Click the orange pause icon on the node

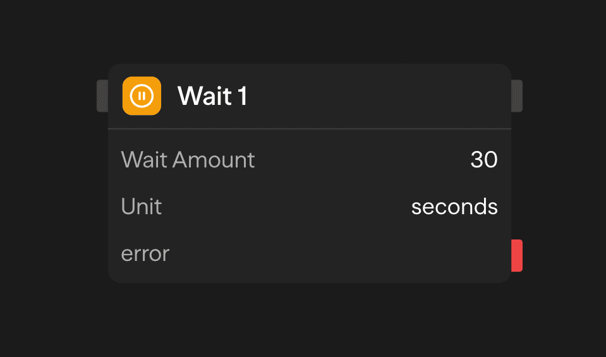tap(142, 96)
